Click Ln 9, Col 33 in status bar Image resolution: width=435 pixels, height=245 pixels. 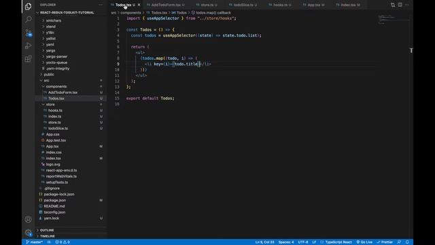(264, 242)
